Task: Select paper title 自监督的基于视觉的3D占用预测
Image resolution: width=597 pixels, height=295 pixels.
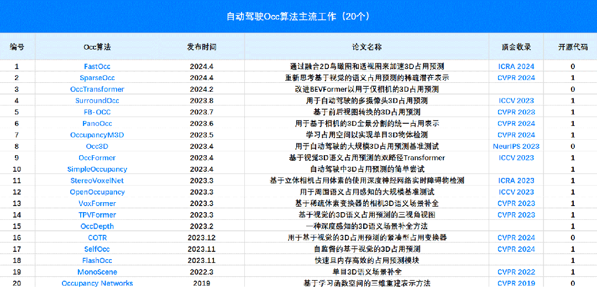Action: [x=367, y=249]
